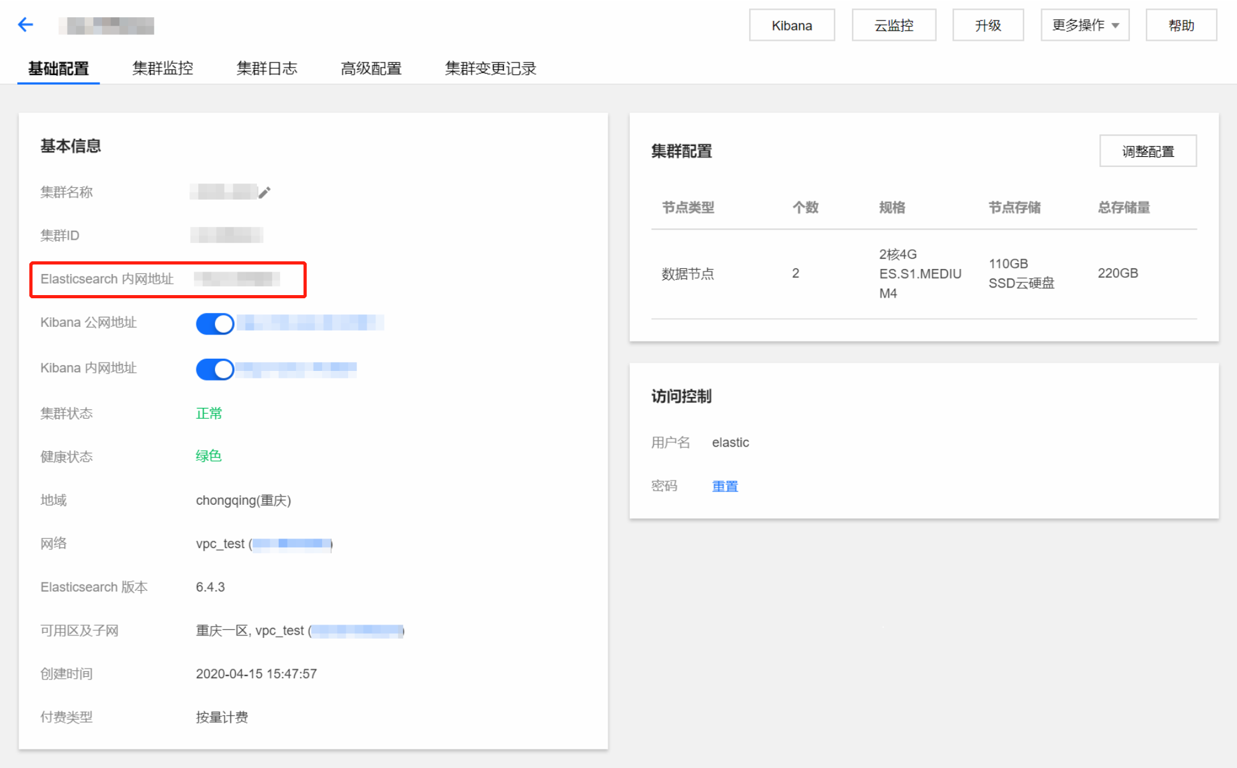Click the Elasticsearch 内网地址 label
The height and width of the screenshot is (768, 1237).
pos(107,279)
